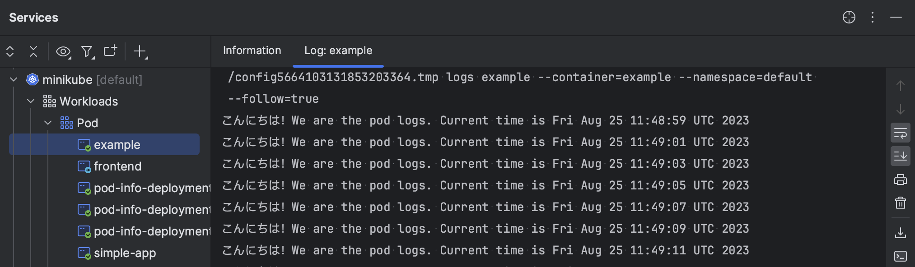Collapse the minikube cluster node

click(13, 79)
